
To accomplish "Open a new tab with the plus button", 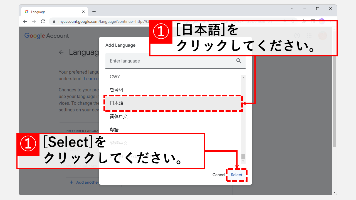I will [94, 11].
